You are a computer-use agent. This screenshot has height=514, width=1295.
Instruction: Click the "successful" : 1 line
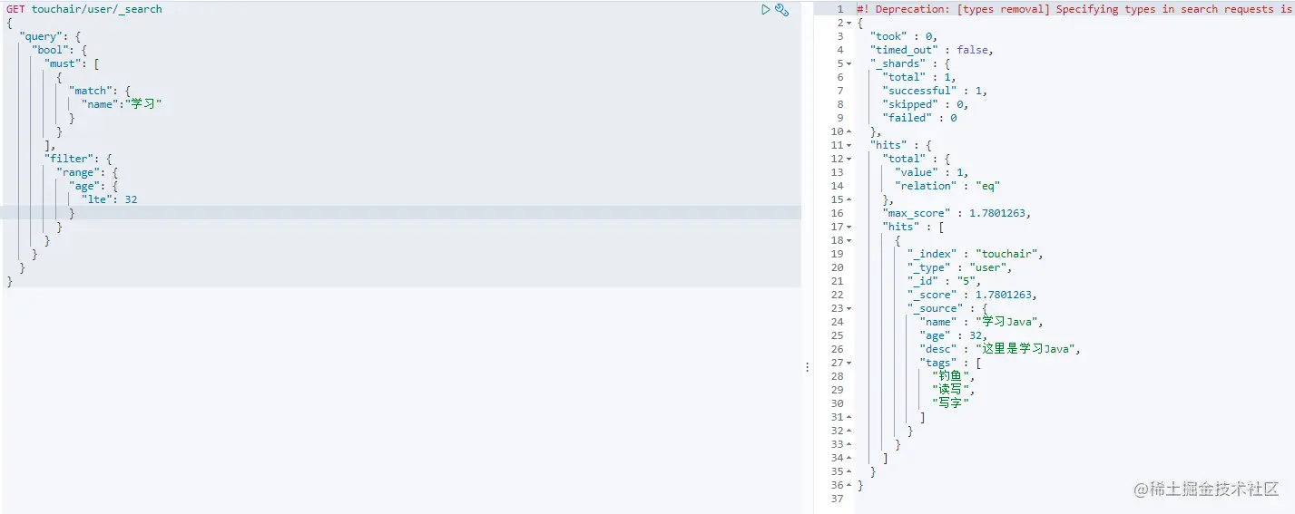[x=935, y=91]
